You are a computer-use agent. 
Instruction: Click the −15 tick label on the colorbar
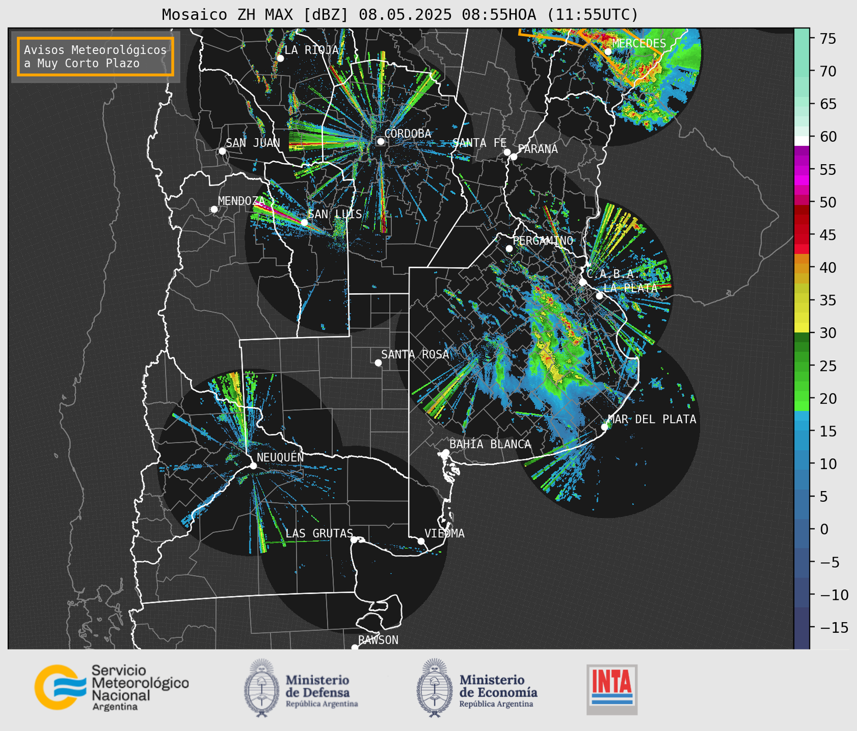[833, 627]
